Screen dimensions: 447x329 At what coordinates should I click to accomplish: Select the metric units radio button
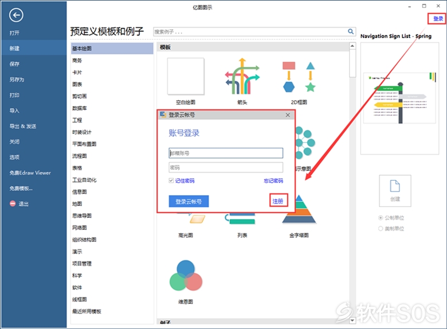pos(381,218)
